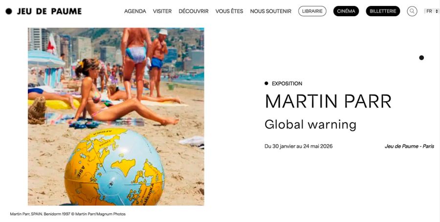Open the AGENDA menu
Image resolution: width=440 pixels, height=222 pixels.
click(135, 11)
